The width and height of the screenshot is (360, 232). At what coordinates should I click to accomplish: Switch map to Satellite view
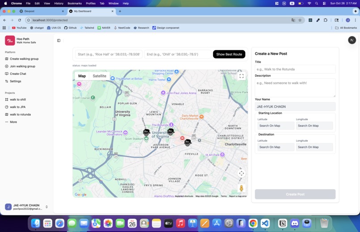(100, 76)
